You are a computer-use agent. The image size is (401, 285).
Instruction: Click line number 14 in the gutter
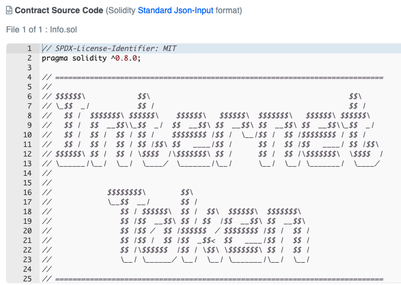[x=28, y=173]
